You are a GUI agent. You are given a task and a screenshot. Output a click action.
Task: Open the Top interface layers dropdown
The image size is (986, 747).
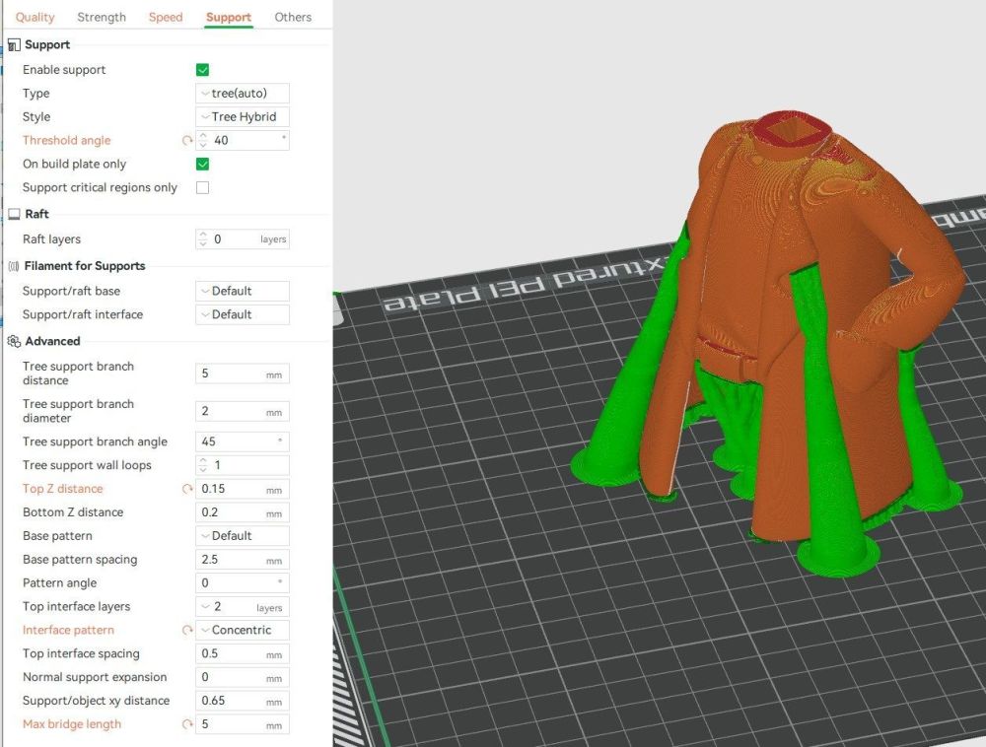(x=243, y=606)
